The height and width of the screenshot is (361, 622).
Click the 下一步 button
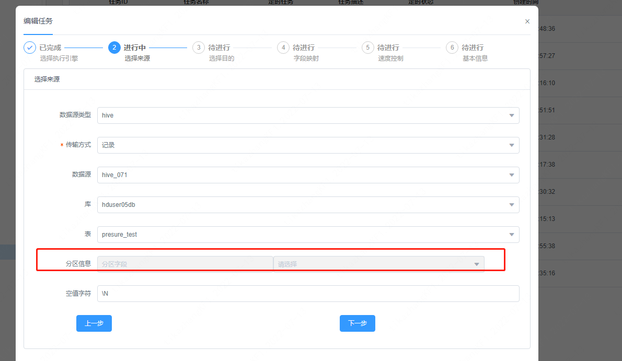[x=357, y=323]
